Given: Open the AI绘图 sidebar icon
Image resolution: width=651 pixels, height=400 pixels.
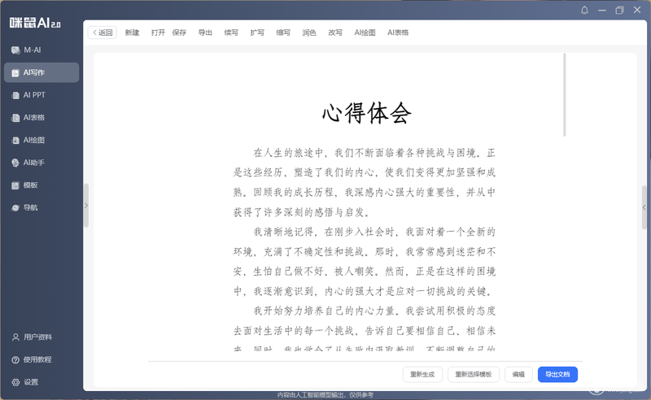Looking at the screenshot, I should tap(15, 141).
